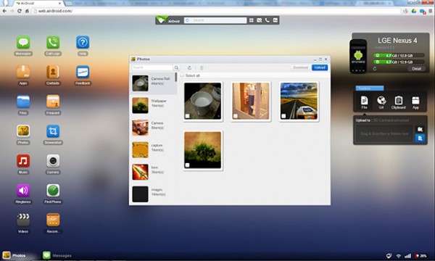435x261 pixels.
Task: Select the capture album
Action: point(152,150)
